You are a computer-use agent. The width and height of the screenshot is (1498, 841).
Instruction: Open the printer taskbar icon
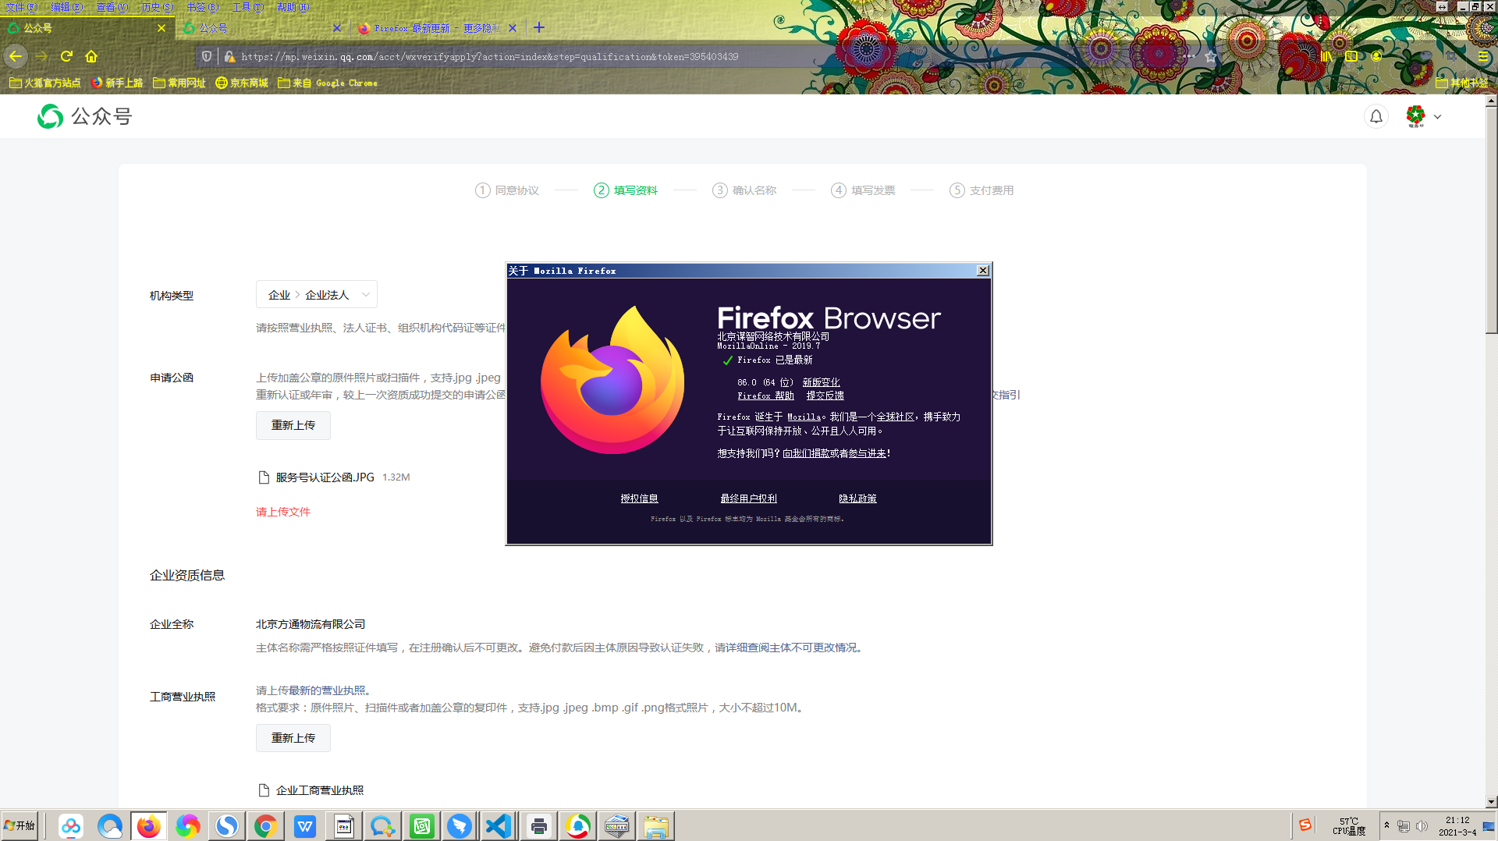(x=538, y=826)
